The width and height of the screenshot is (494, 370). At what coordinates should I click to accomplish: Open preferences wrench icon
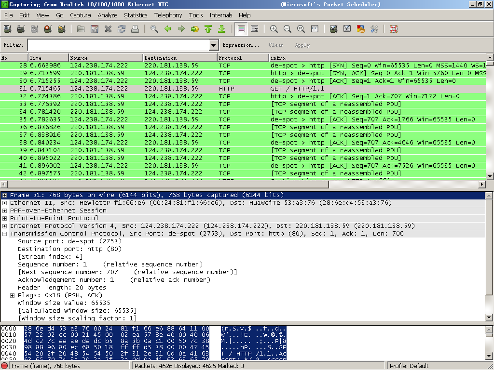pos(374,29)
